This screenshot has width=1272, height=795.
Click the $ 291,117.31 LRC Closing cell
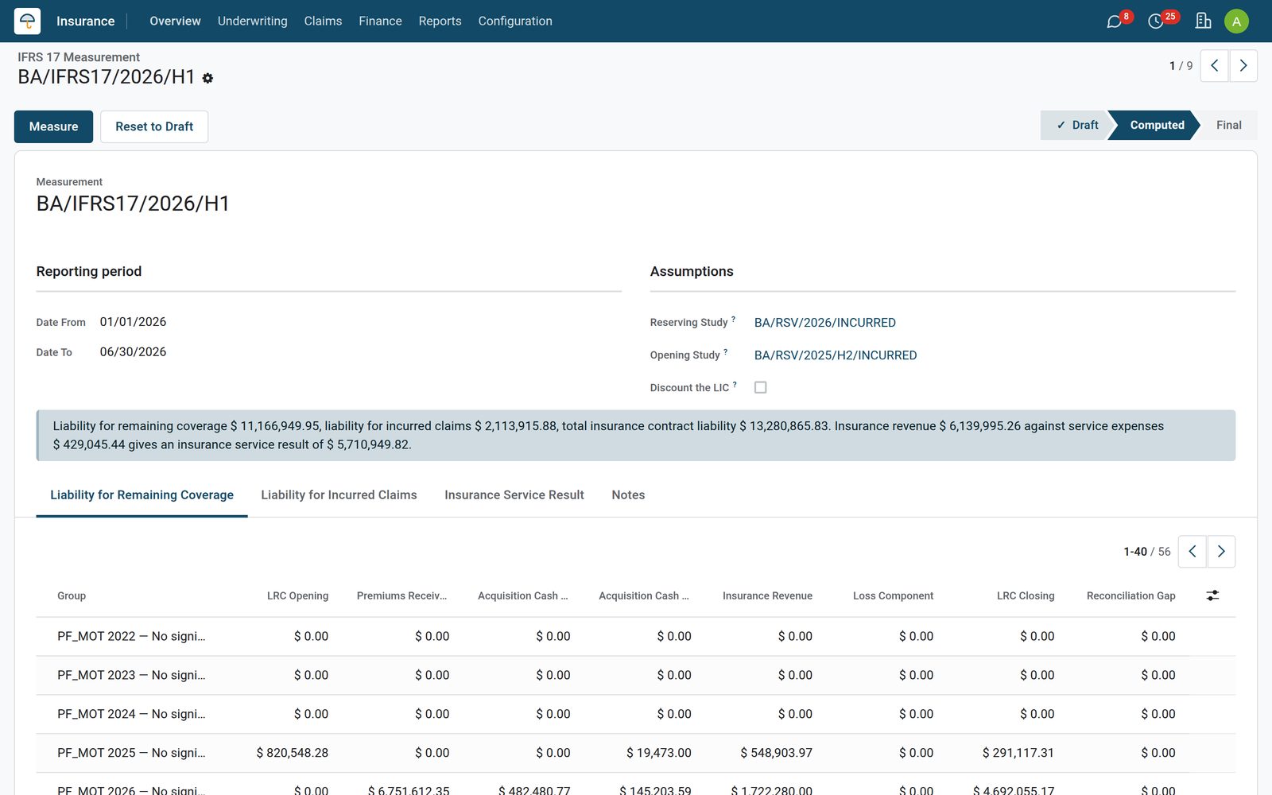[1018, 753]
